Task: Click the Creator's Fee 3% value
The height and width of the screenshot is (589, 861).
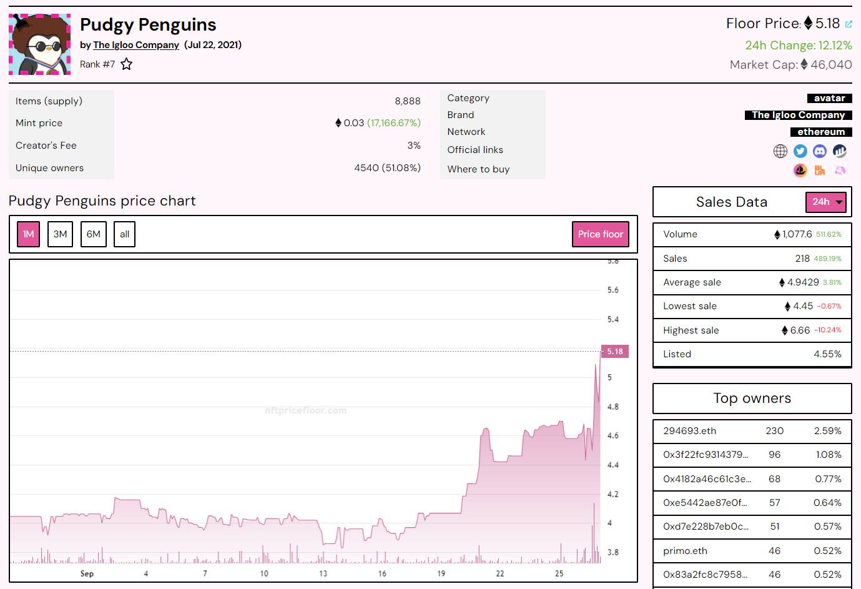Action: [x=414, y=146]
